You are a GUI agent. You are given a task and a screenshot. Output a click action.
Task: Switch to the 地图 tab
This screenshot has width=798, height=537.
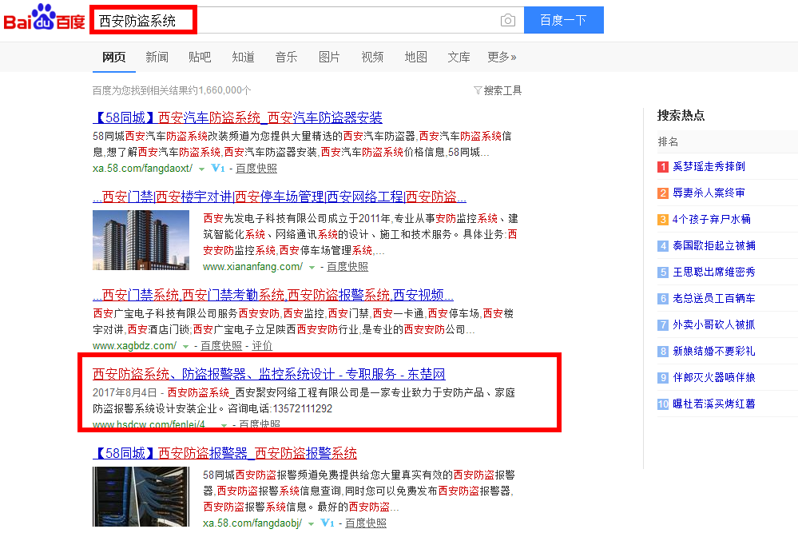(415, 57)
